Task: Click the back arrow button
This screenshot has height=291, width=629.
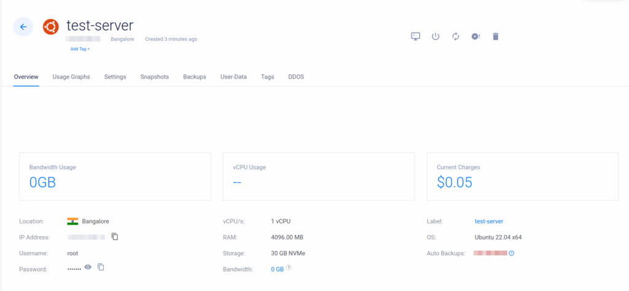Action: pos(23,26)
